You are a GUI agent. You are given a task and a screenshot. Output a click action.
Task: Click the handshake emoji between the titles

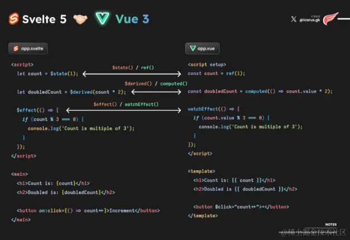80,19
